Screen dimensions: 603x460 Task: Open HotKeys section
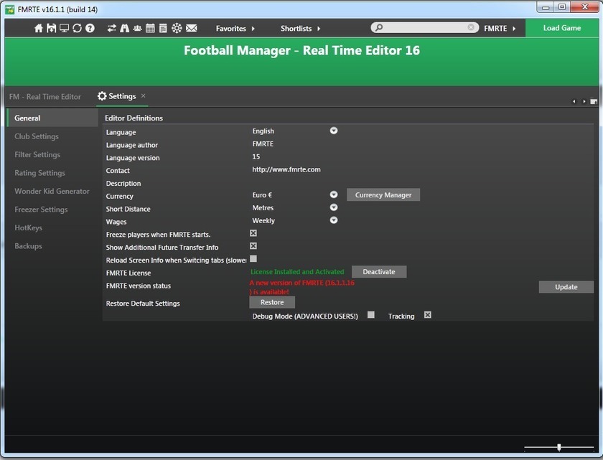pos(29,227)
